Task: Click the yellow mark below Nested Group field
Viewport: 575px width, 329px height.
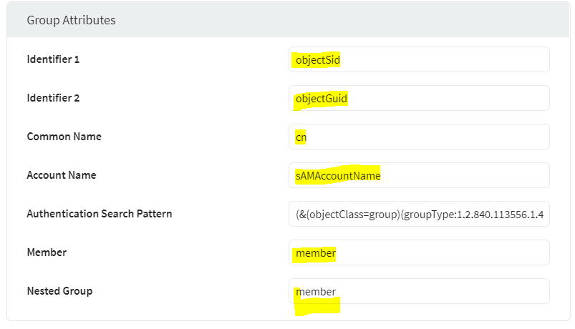Action: click(x=317, y=306)
